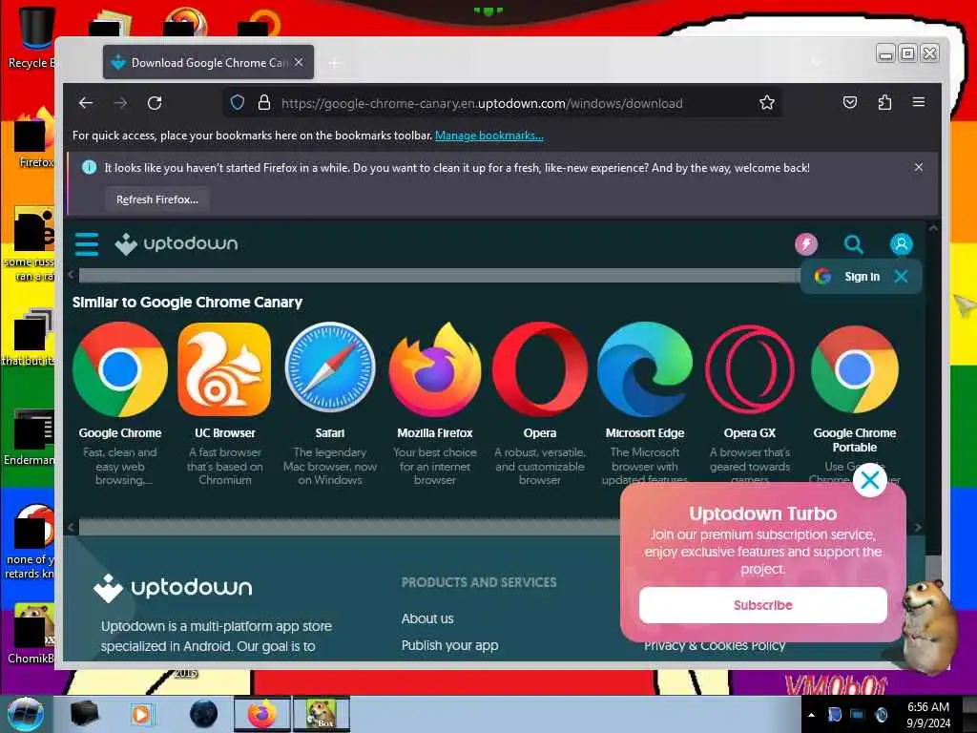977x733 pixels.
Task: Open Opera GX app icon
Action: 750,369
